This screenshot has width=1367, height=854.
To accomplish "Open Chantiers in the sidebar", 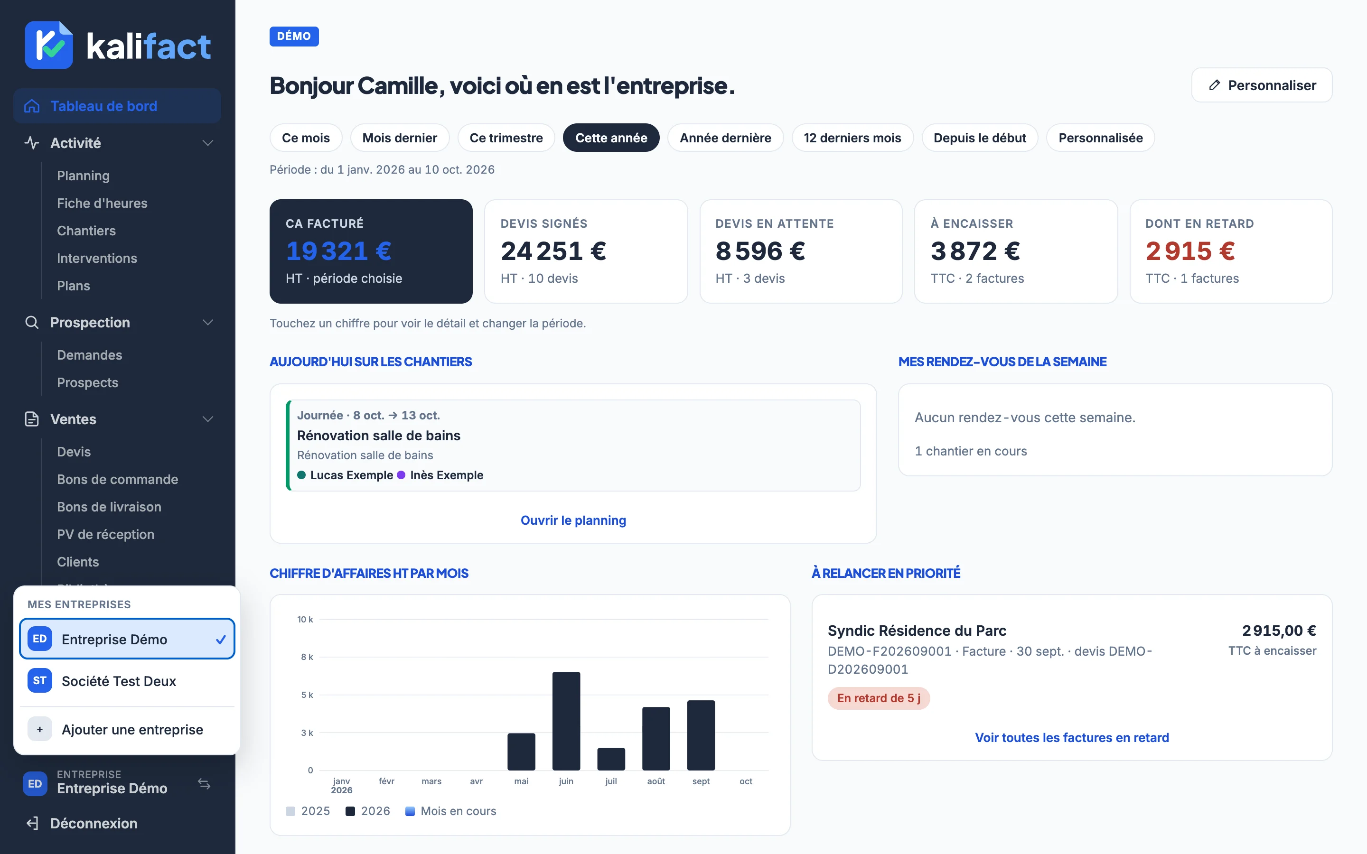I will (86, 231).
